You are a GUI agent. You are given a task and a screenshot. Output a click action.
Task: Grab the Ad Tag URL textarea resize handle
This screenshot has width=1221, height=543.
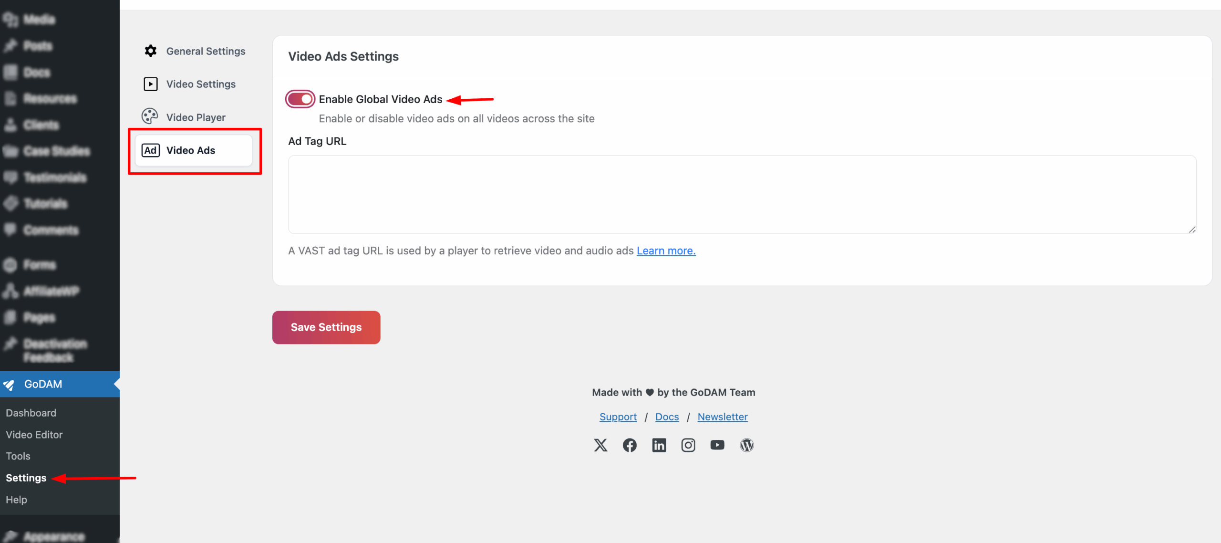[1192, 230]
